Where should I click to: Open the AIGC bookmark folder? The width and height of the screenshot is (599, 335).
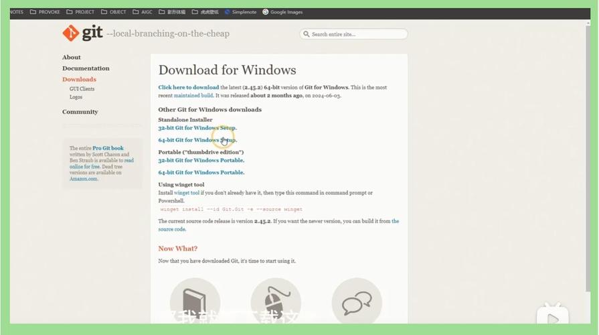[x=143, y=12]
